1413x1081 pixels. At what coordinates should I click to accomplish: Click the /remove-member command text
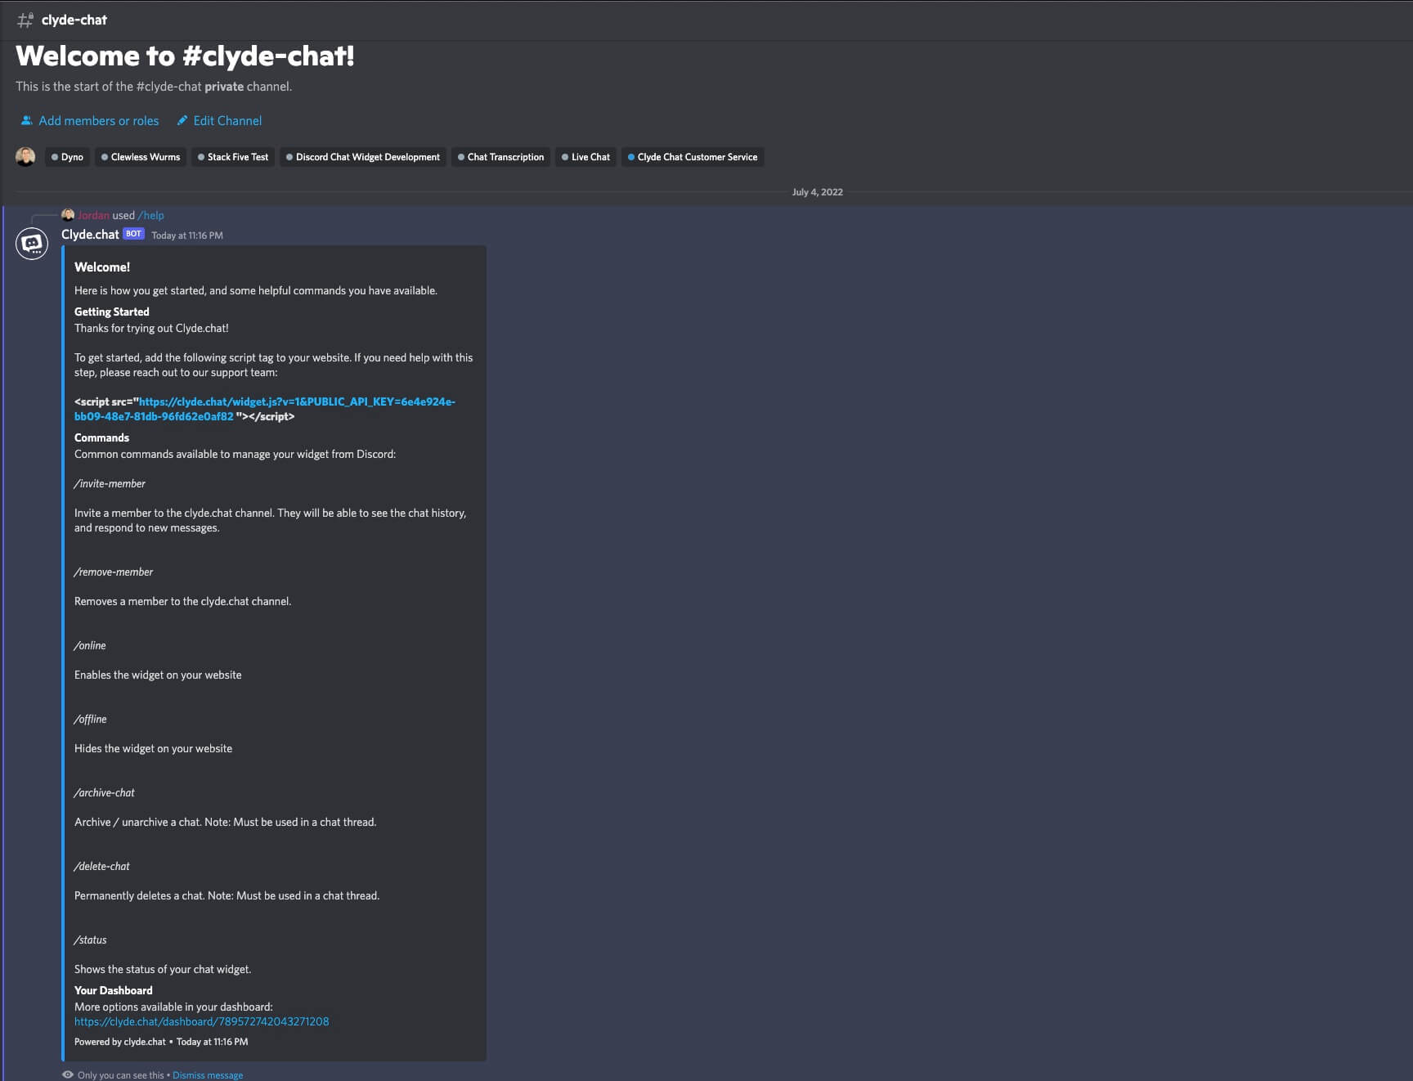[114, 572]
